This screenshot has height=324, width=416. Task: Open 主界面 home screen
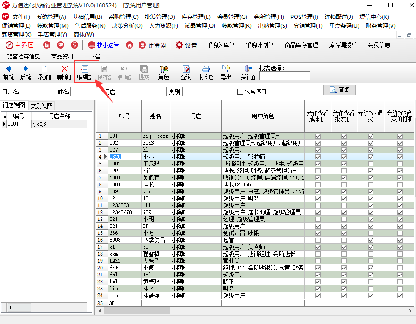(x=20, y=45)
